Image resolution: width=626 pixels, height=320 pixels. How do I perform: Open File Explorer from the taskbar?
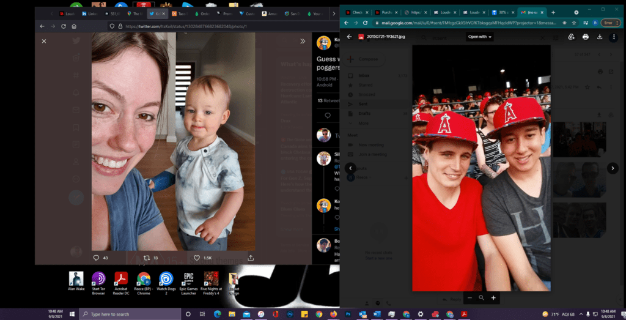[x=232, y=314]
